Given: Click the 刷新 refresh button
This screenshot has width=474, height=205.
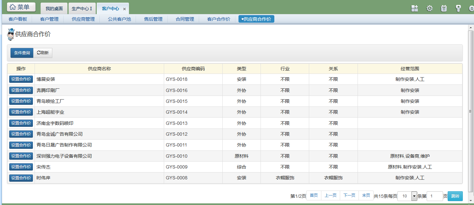Looking at the screenshot, I should [43, 53].
